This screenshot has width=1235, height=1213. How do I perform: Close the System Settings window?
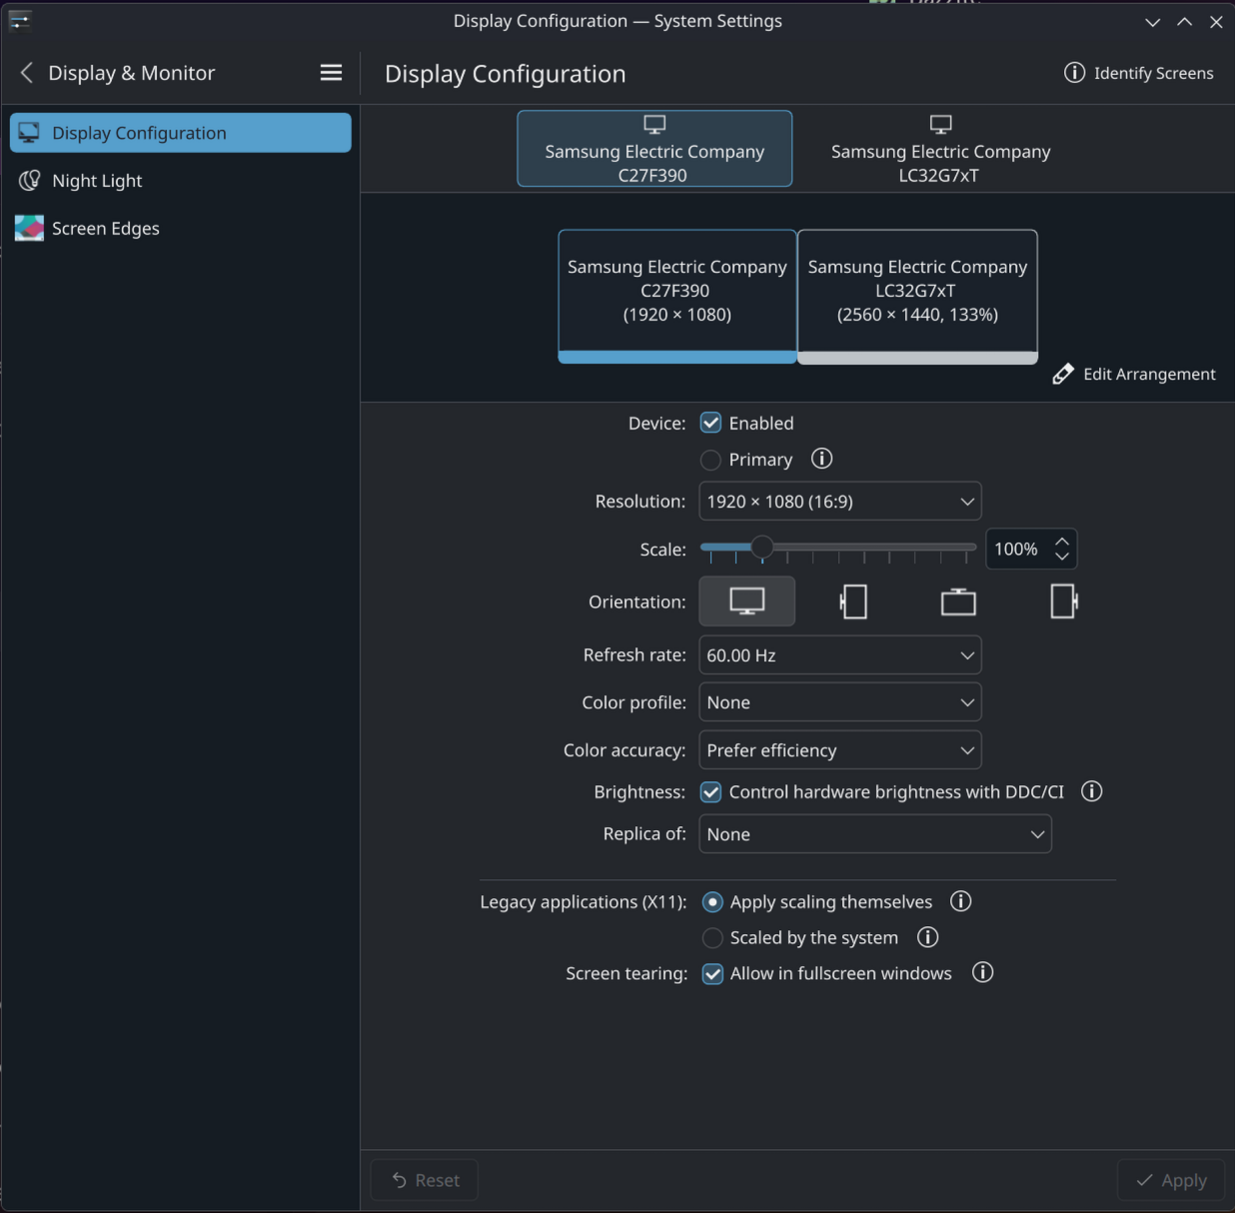[1216, 21]
